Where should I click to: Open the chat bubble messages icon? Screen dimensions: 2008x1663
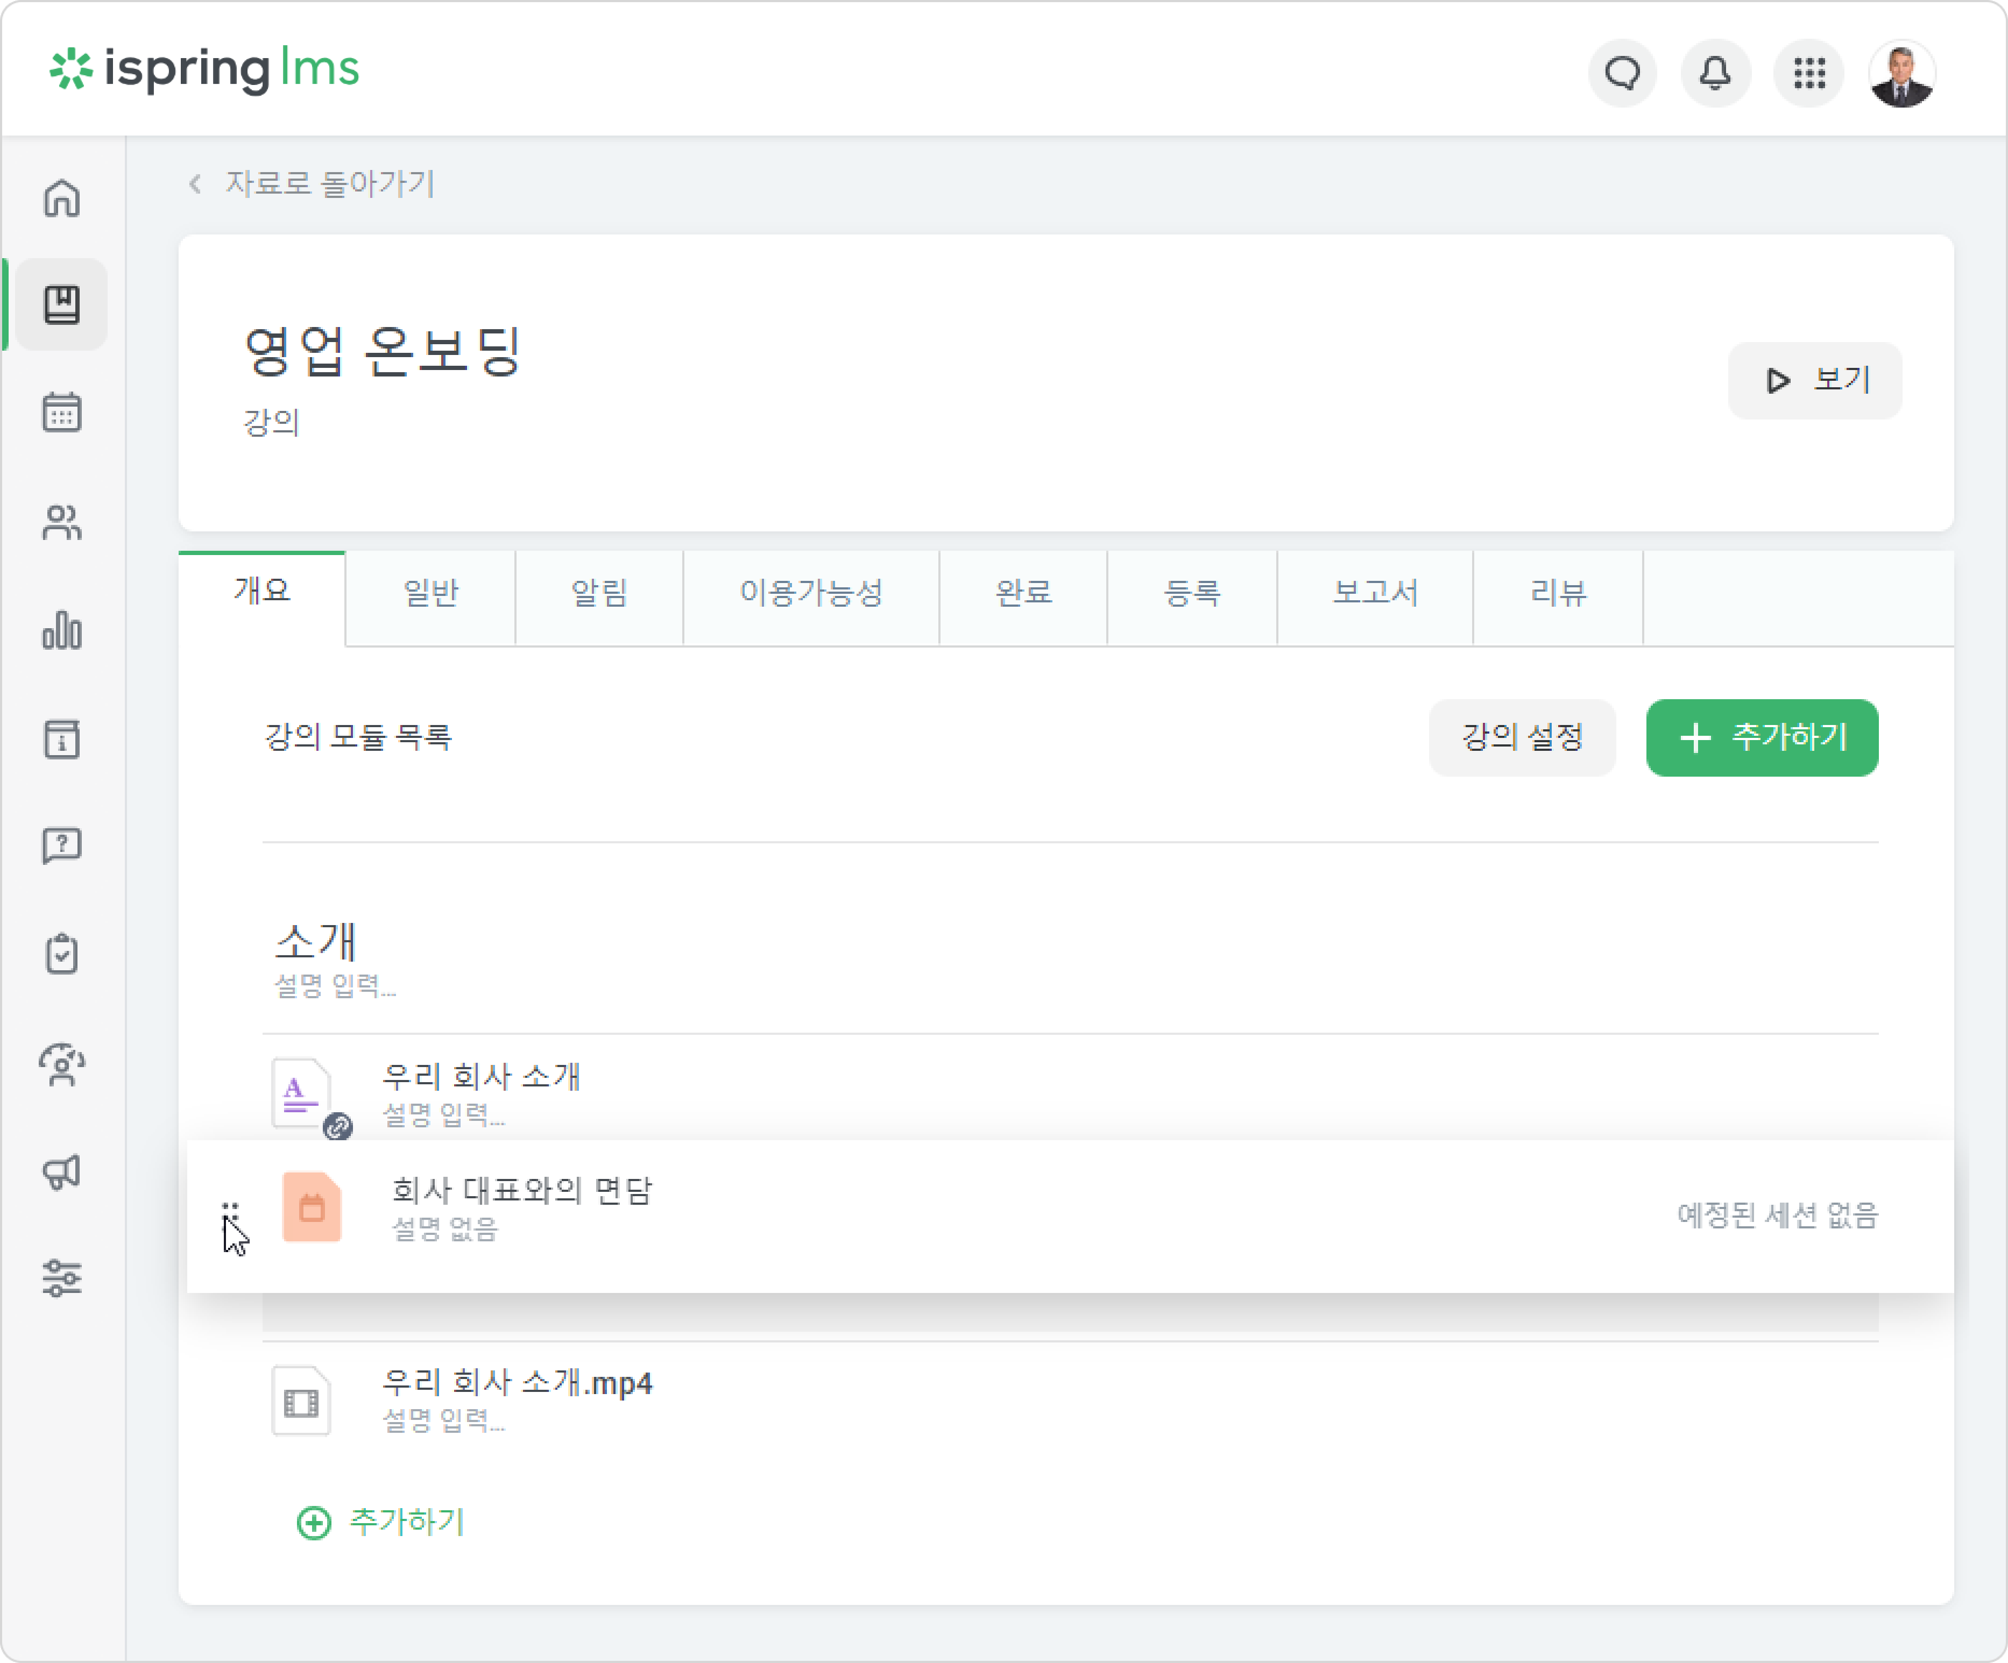[1623, 73]
